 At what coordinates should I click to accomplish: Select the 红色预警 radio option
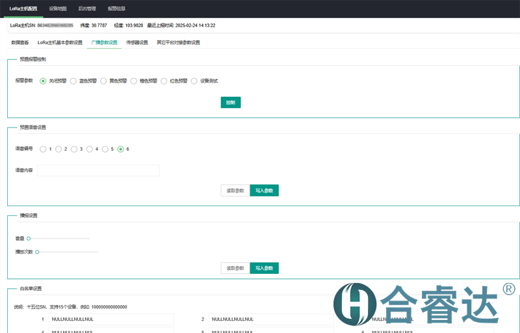pyautogui.click(x=164, y=81)
